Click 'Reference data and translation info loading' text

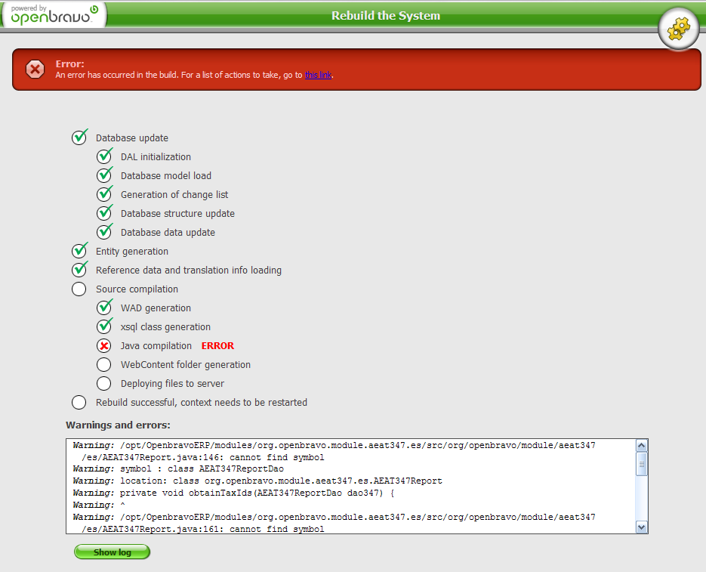pyautogui.click(x=189, y=271)
